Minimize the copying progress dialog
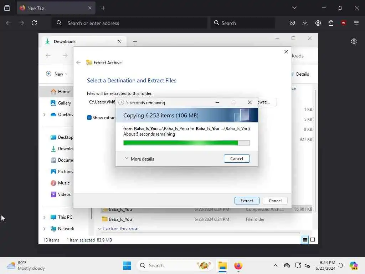This screenshot has height=274, width=365. (217, 102)
